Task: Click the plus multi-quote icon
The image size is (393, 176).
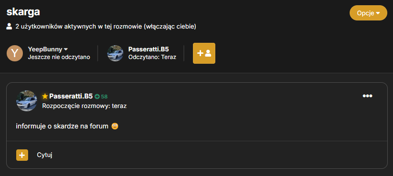Action: [22, 155]
